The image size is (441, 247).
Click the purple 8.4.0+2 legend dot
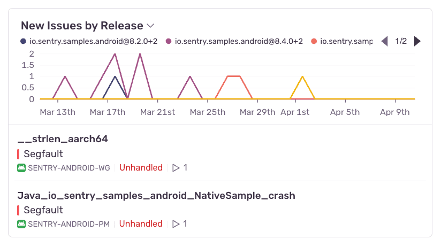(169, 41)
